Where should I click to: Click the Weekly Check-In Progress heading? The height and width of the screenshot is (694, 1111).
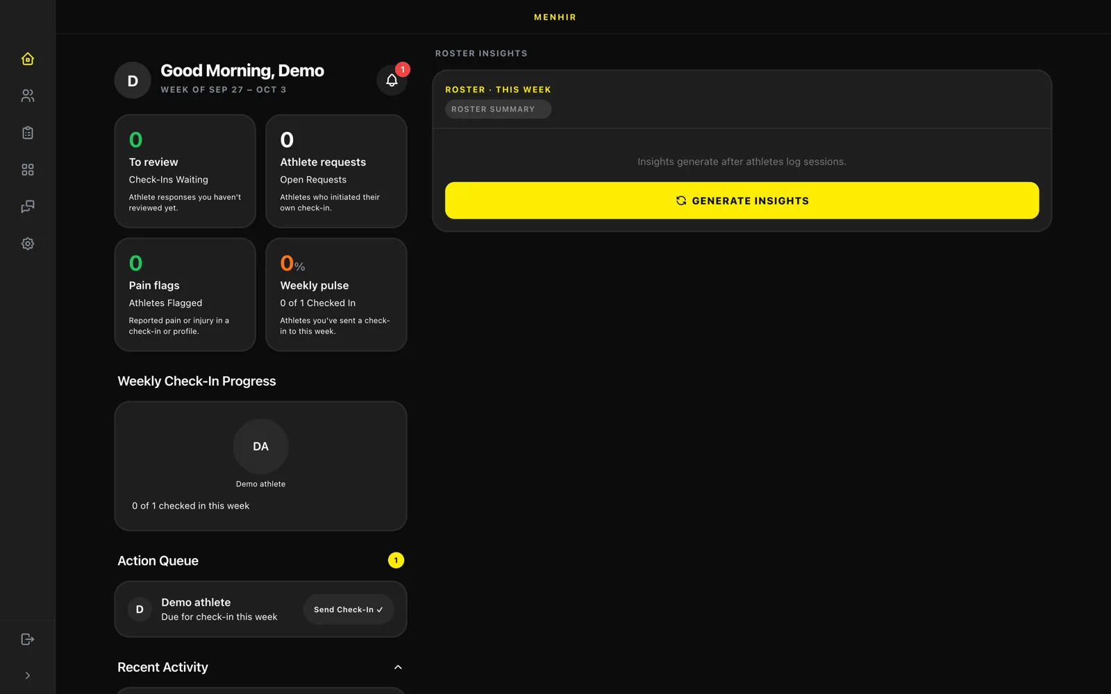click(x=197, y=381)
